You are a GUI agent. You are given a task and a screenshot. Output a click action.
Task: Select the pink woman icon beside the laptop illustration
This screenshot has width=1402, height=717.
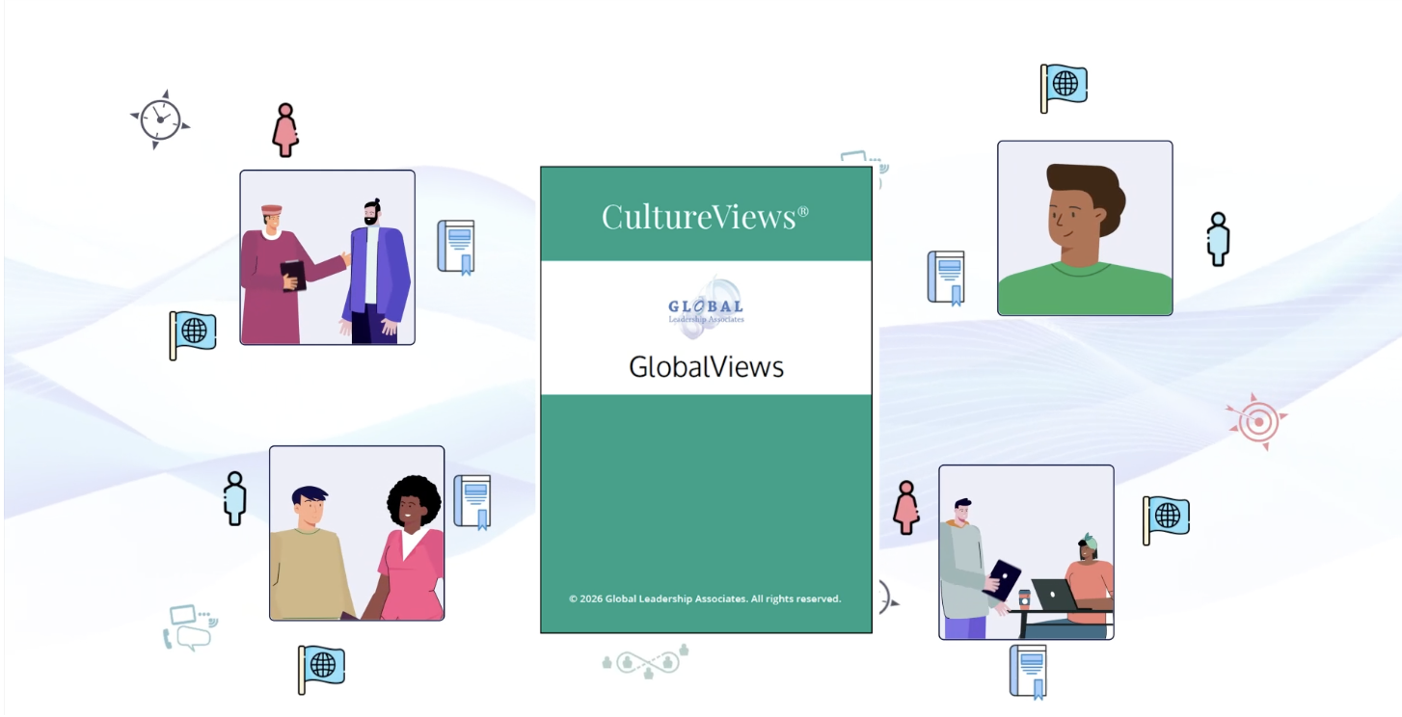click(906, 508)
